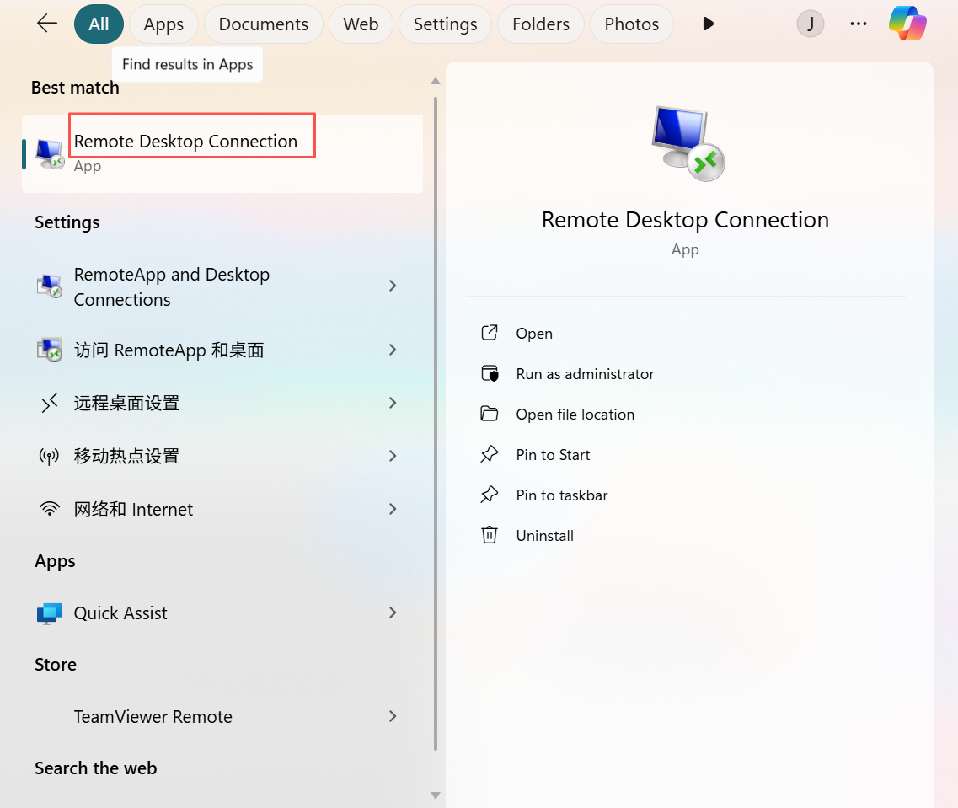Expand the 移动热点设置 chevron
This screenshot has width=958, height=808.
click(393, 456)
